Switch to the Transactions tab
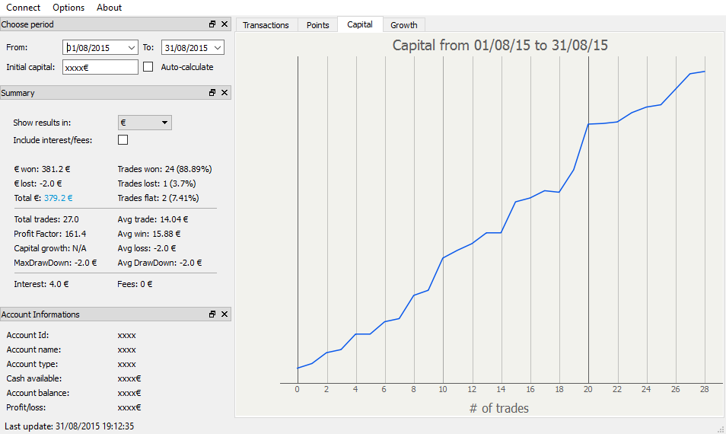The image size is (726, 434). pyautogui.click(x=266, y=25)
